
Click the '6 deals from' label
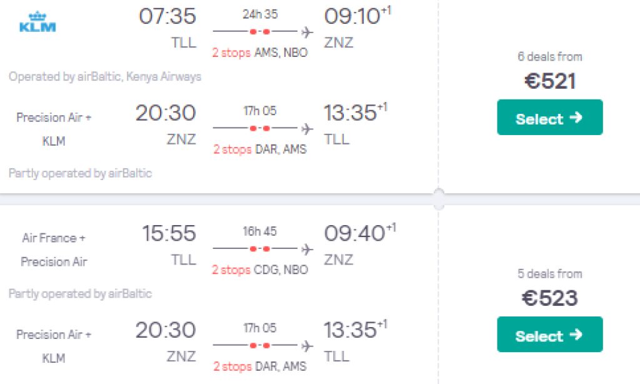pos(549,57)
